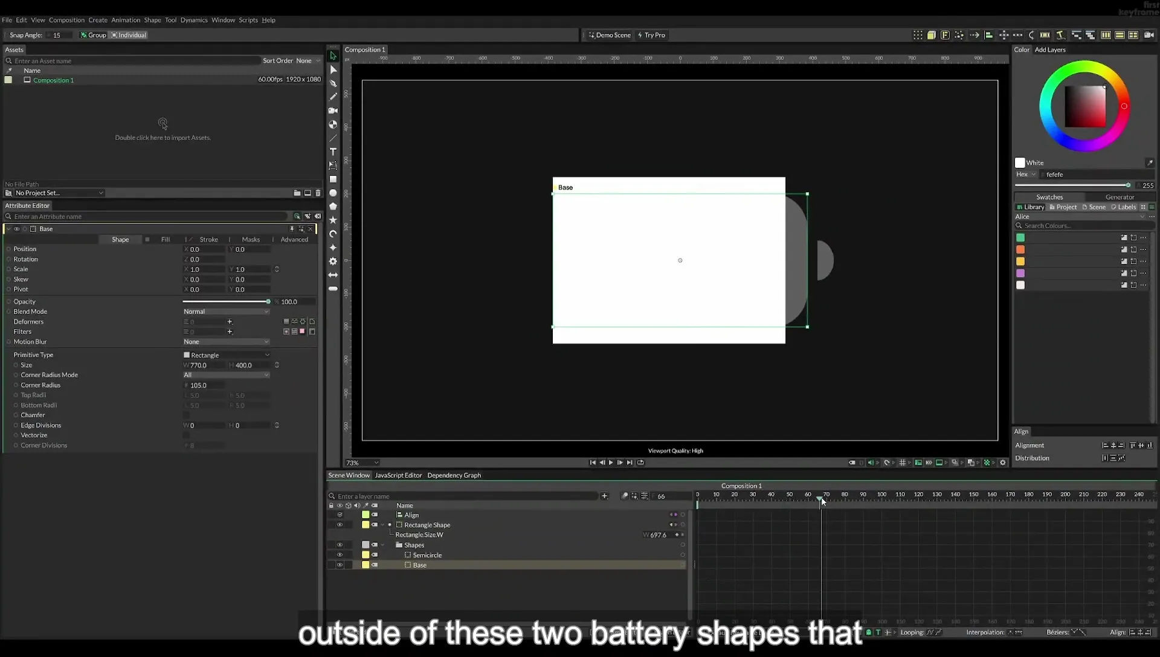
Task: Open the viewport zoom 73% dropdown
Action: pyautogui.click(x=362, y=463)
